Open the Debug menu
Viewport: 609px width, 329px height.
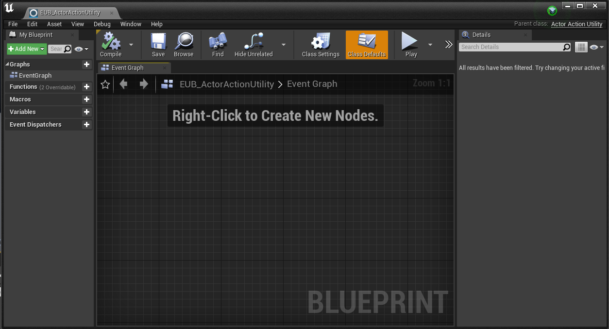pyautogui.click(x=102, y=24)
